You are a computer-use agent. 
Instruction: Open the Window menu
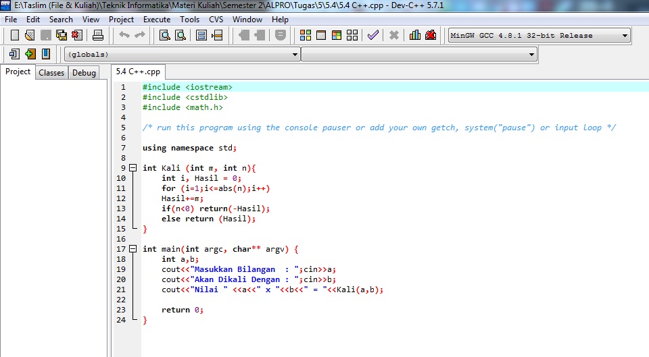[x=247, y=20]
